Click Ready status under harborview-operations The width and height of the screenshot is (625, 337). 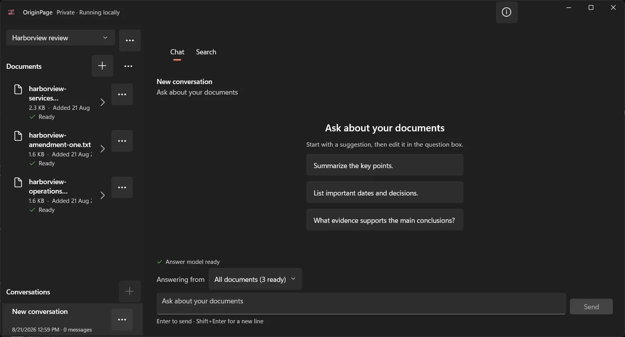(42, 210)
